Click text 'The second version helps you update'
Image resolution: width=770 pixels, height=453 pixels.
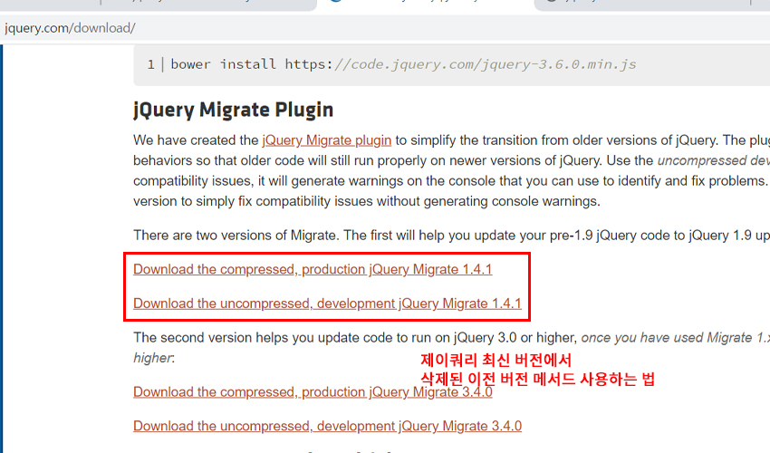(x=251, y=338)
